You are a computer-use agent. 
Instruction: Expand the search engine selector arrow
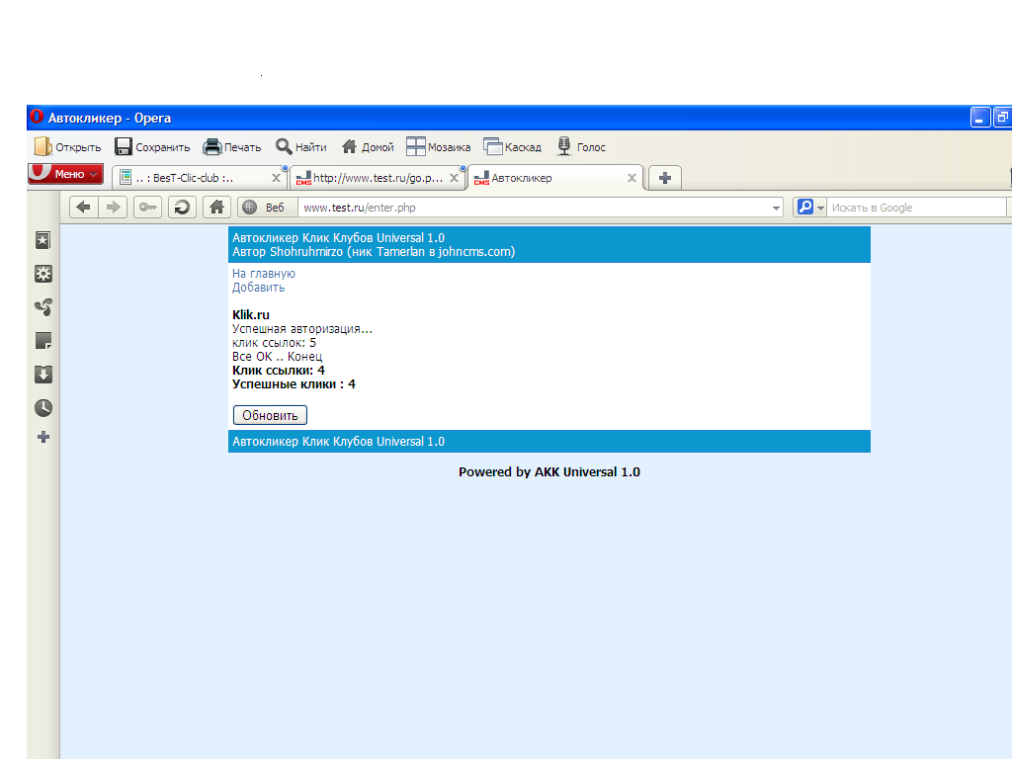820,208
